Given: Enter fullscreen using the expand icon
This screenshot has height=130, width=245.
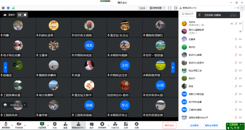Looking at the screenshot, I should [170, 8].
